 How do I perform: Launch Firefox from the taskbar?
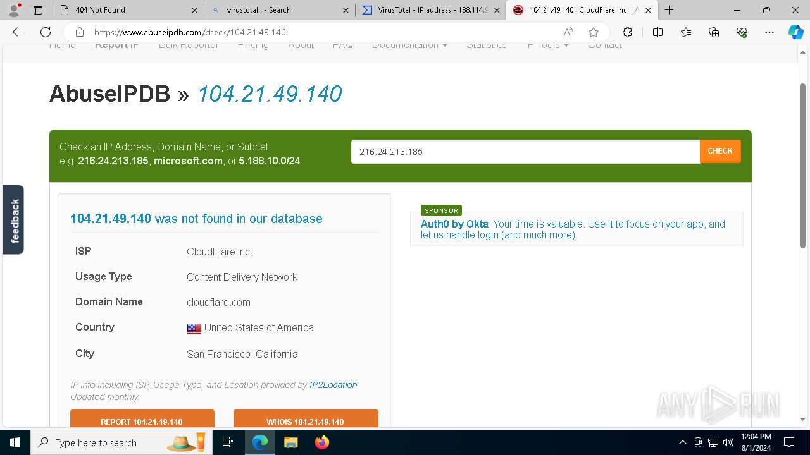click(x=321, y=442)
